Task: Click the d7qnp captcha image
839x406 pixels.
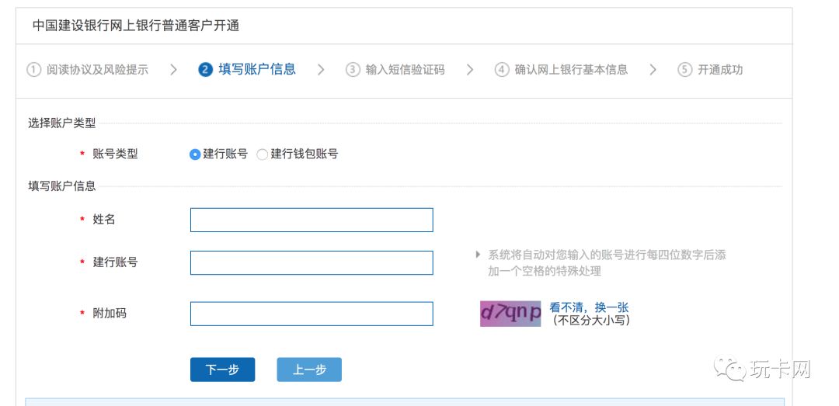Action: (x=510, y=314)
